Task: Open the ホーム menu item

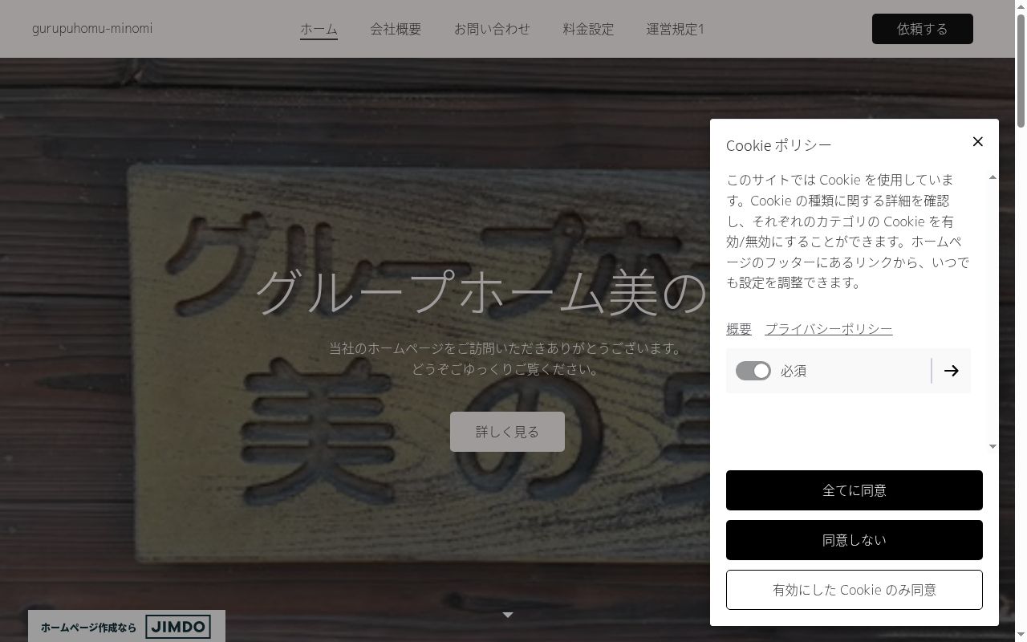Action: click(x=319, y=29)
